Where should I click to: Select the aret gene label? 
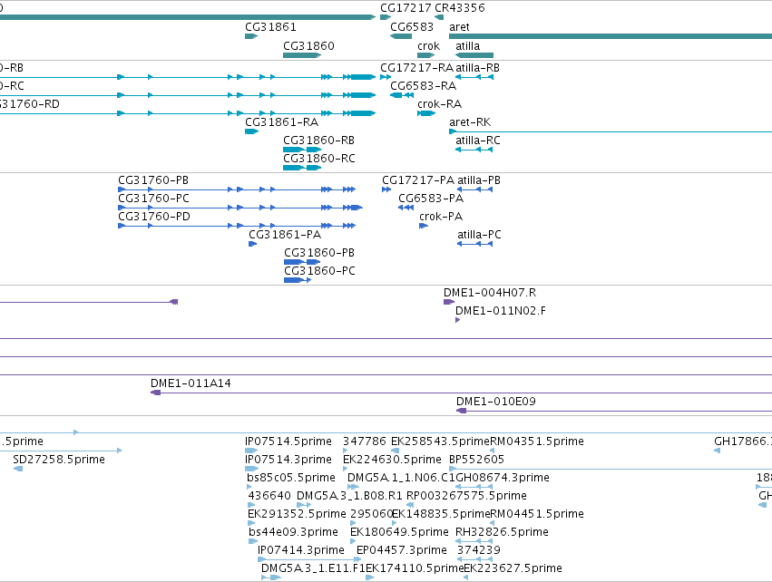coord(459,27)
